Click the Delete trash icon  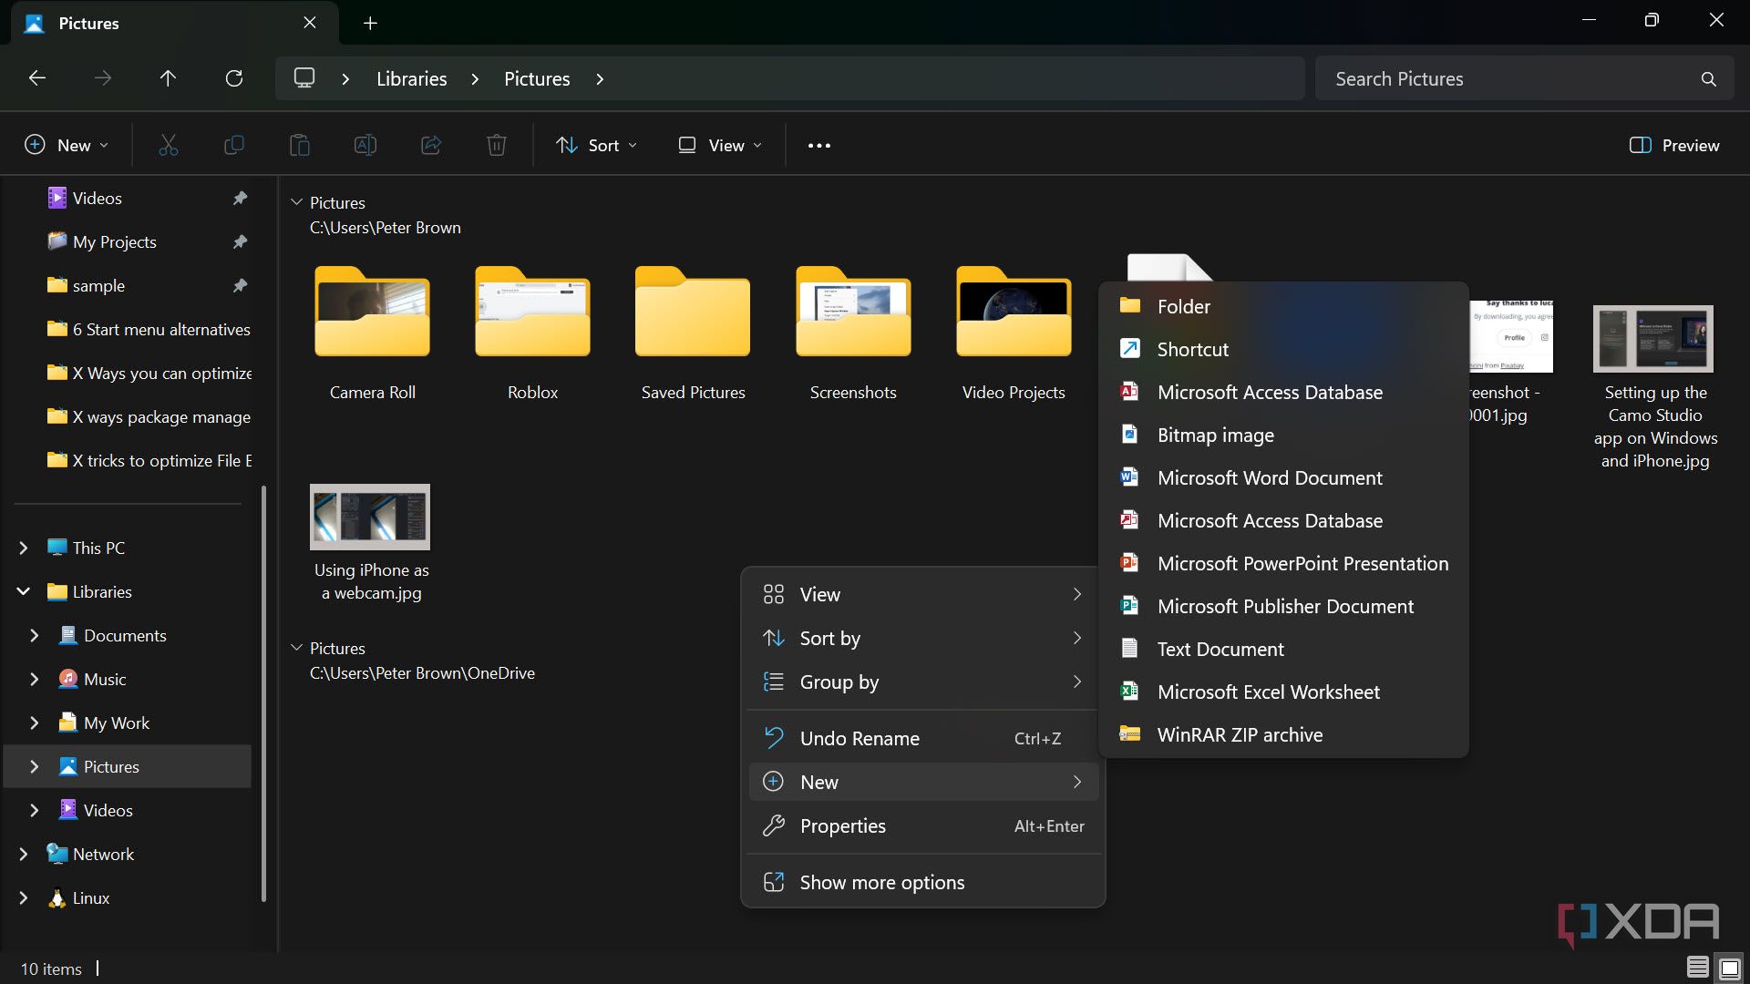(497, 145)
